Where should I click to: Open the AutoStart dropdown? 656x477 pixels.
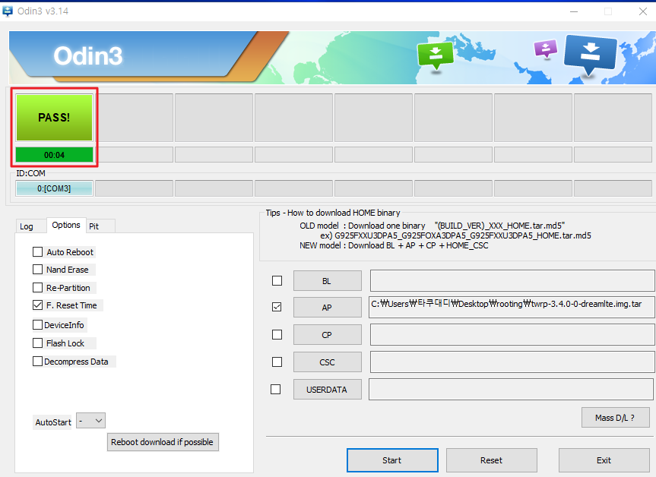(x=90, y=421)
